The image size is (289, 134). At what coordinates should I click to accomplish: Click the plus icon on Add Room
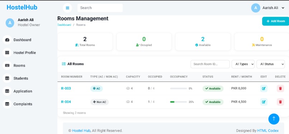click(x=268, y=21)
